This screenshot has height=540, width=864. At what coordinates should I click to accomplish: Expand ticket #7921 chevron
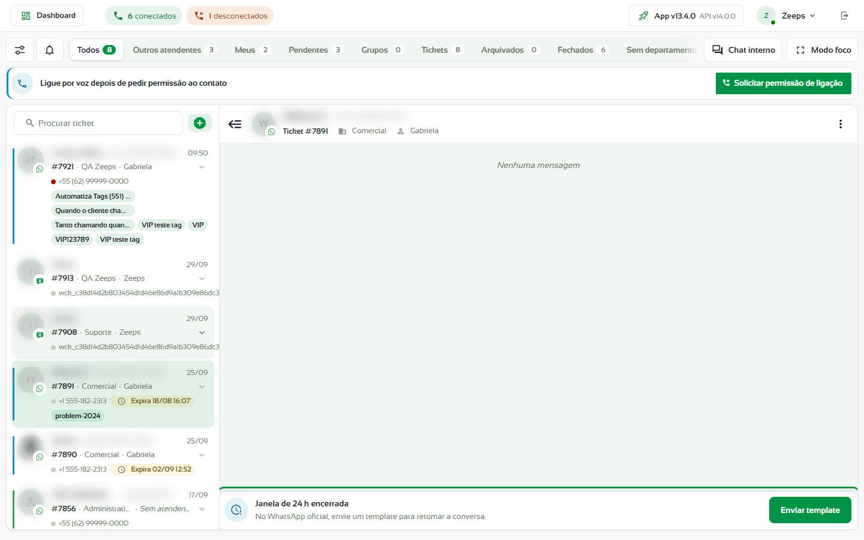202,167
